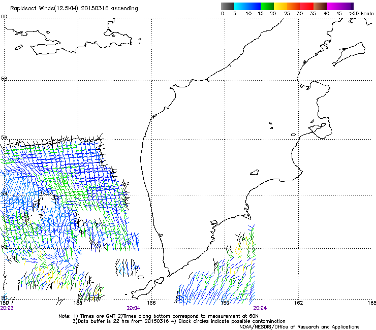Viewport: 376px width, 330px height.
Task: Click the longitude label 162
Action: click(x=299, y=303)
